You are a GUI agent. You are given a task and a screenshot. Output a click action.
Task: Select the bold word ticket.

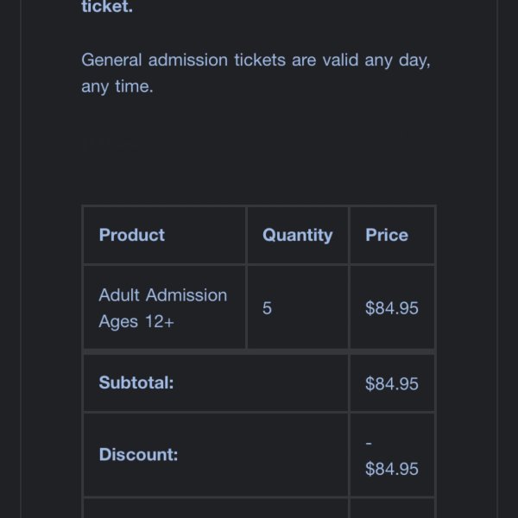[107, 7]
